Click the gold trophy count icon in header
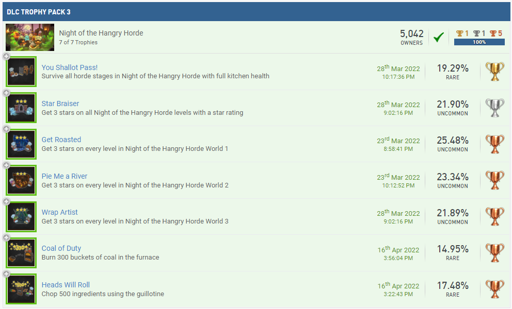Screen dimensions: 512x309 pos(460,33)
